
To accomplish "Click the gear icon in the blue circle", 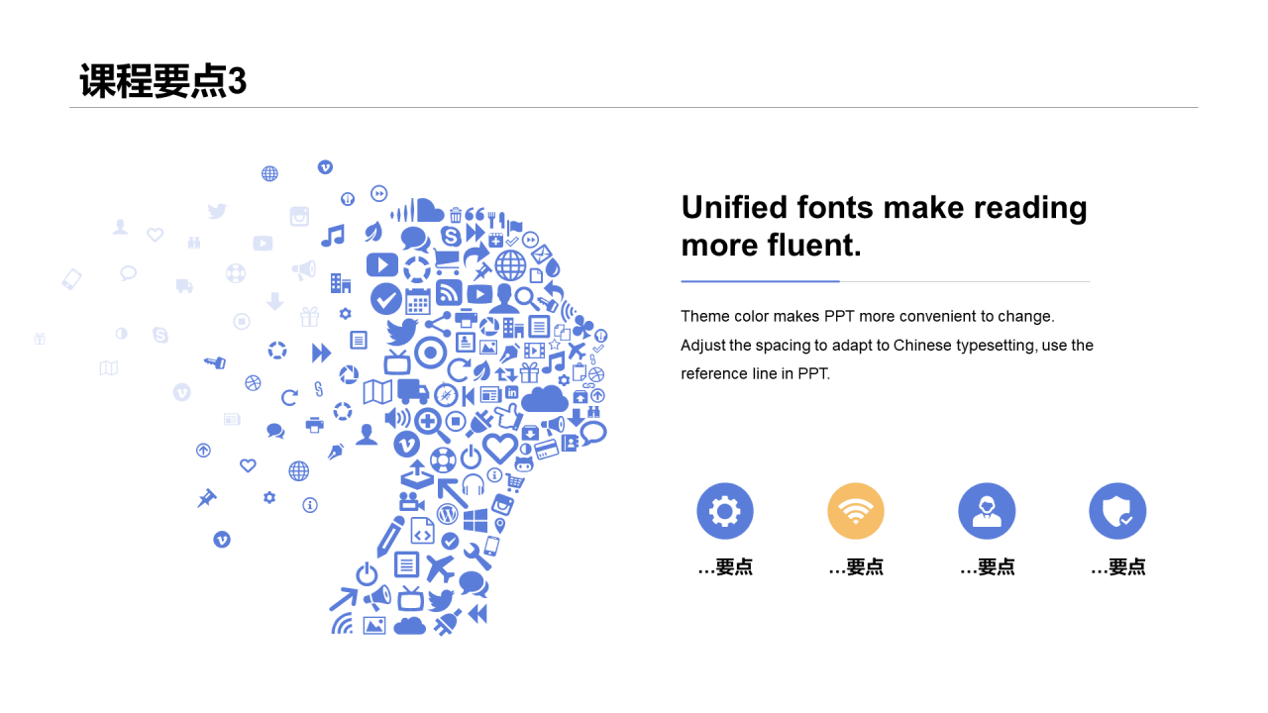I will coord(725,511).
